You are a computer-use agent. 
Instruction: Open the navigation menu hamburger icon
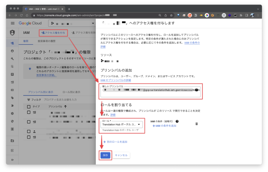pyautogui.click(x=12, y=23)
